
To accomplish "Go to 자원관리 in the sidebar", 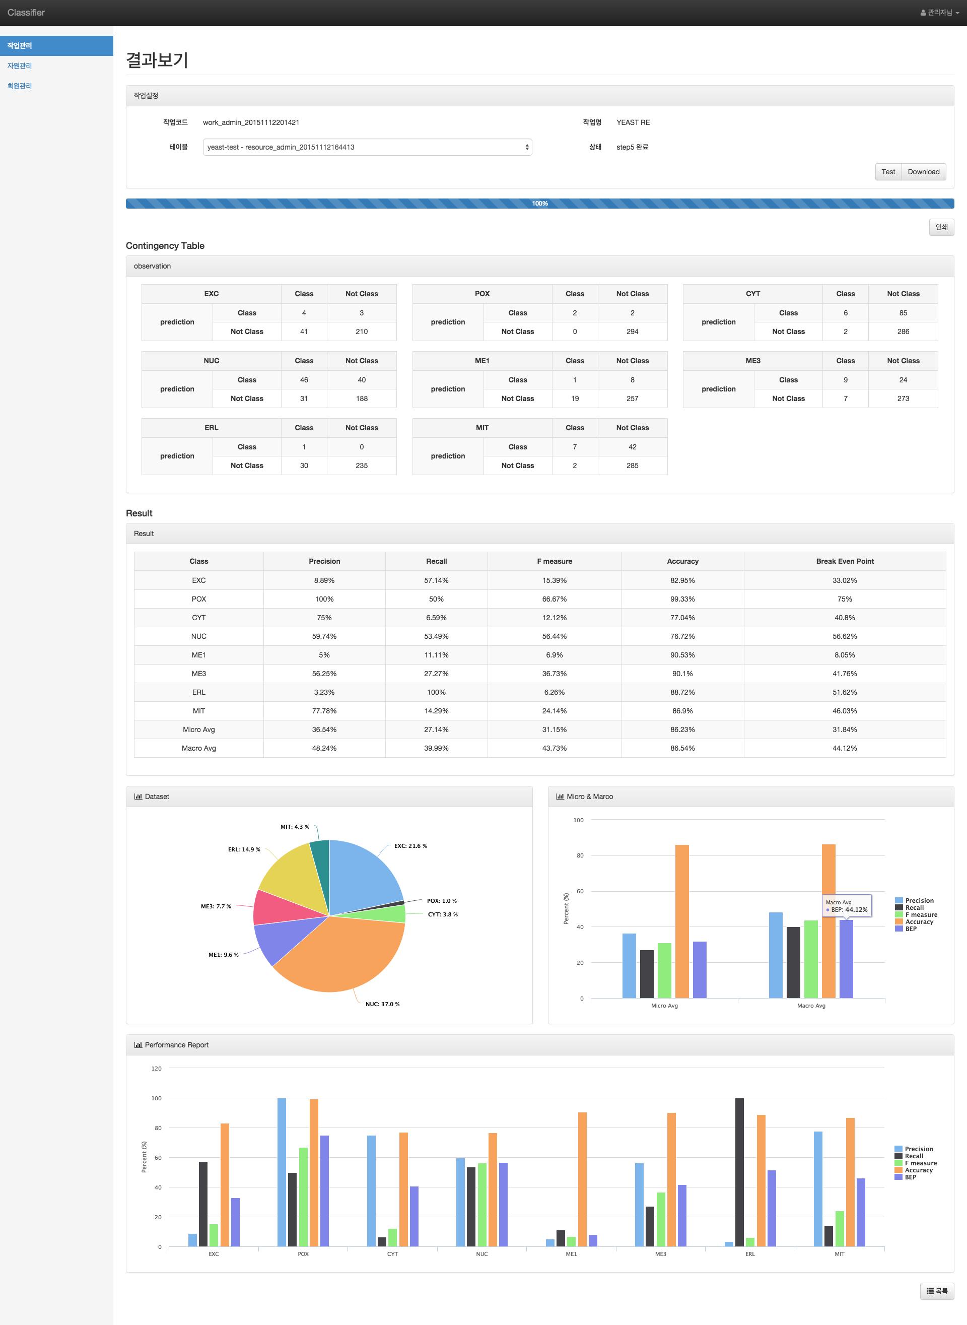I will (56, 65).
